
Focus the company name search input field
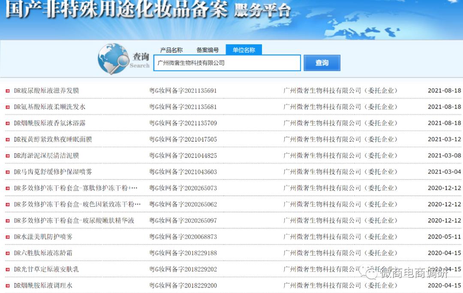click(227, 63)
